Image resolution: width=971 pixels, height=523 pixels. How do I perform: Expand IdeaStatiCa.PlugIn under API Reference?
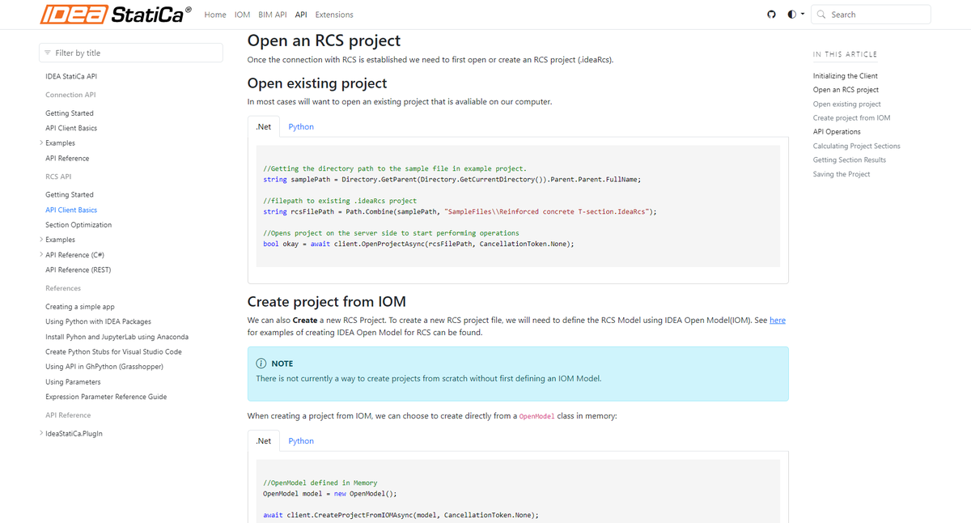coord(40,433)
